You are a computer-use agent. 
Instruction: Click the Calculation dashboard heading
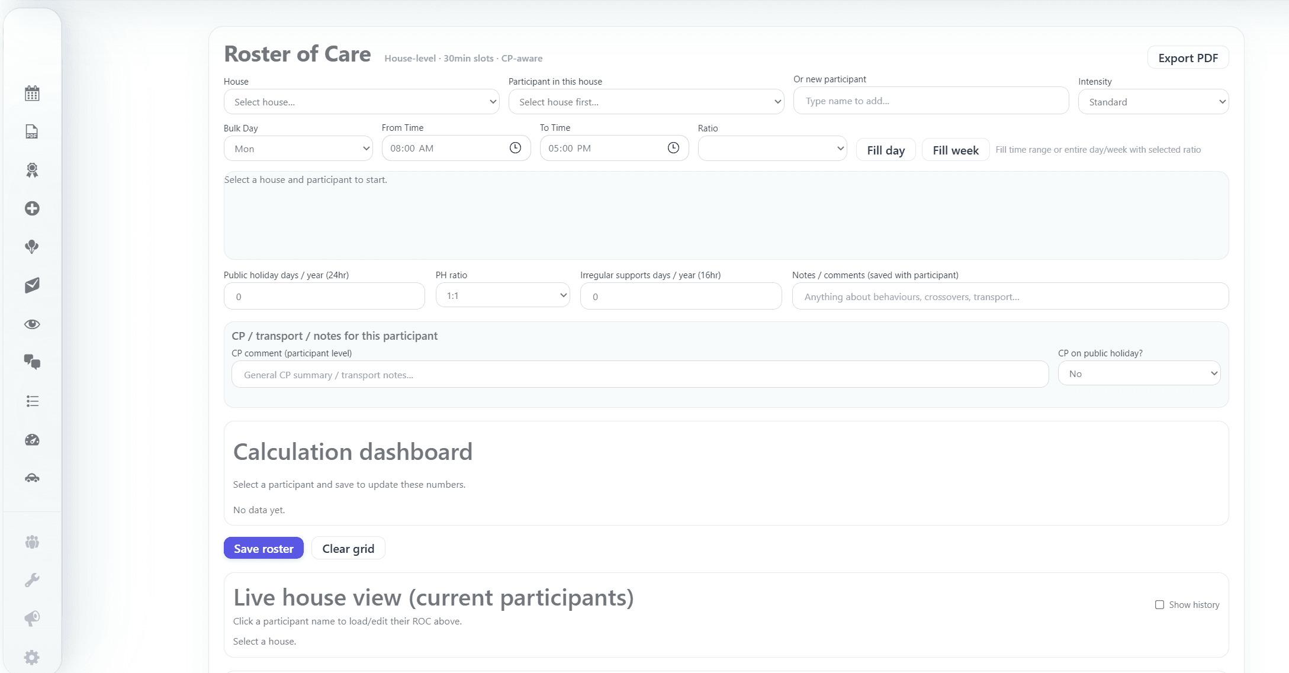coord(353,452)
